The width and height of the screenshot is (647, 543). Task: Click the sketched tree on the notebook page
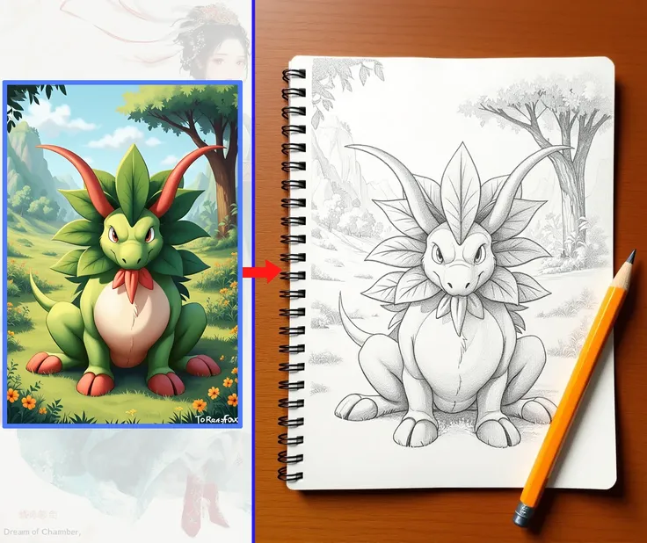click(563, 176)
